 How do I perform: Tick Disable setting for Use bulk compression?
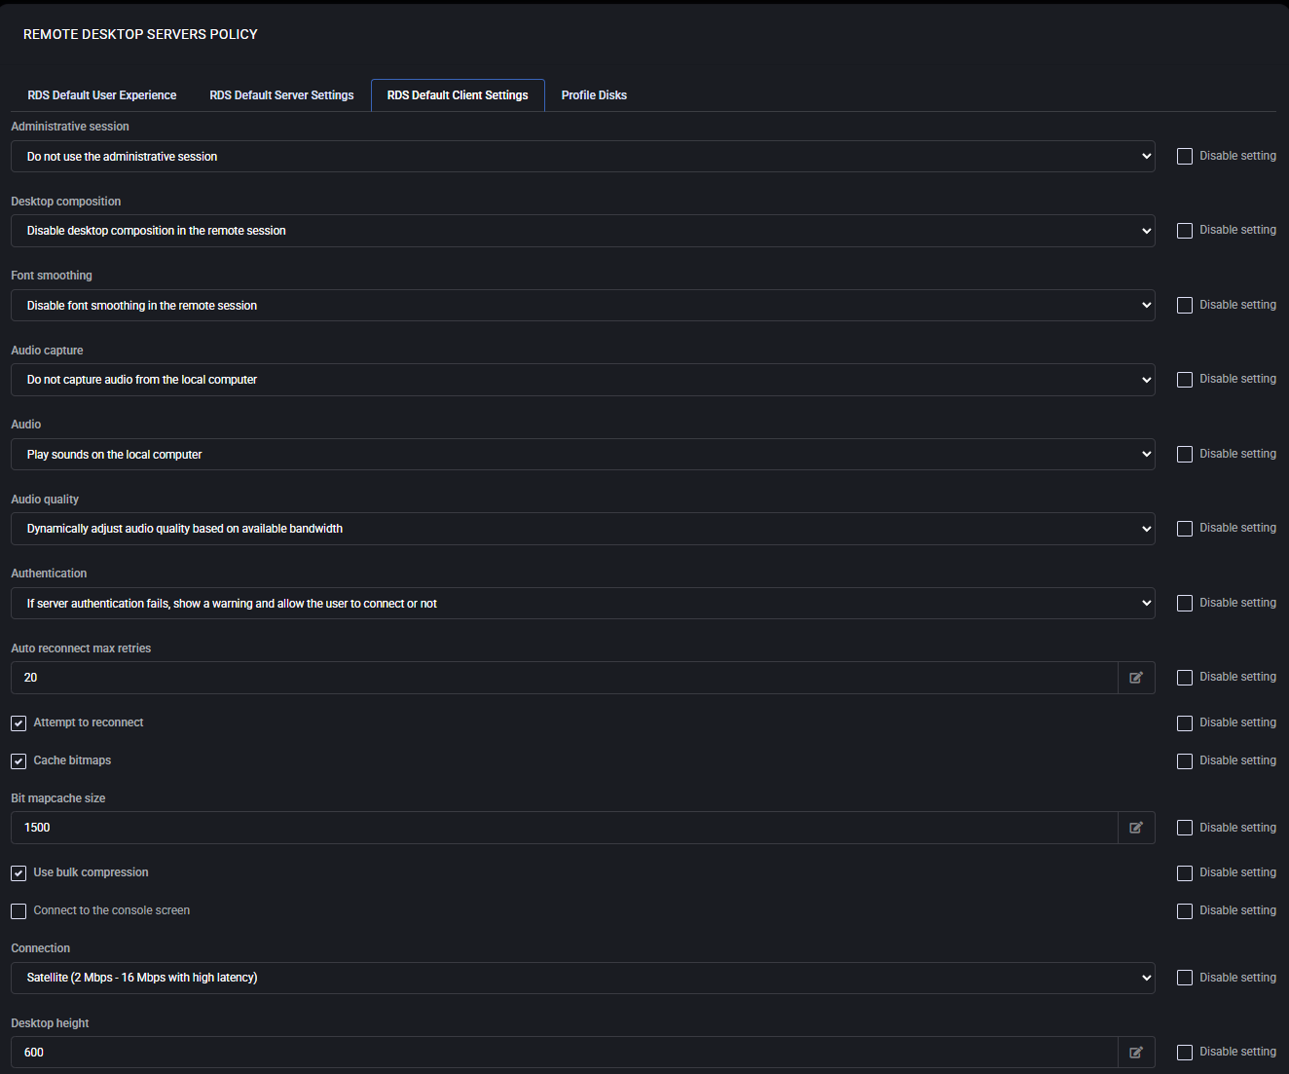tap(1185, 873)
